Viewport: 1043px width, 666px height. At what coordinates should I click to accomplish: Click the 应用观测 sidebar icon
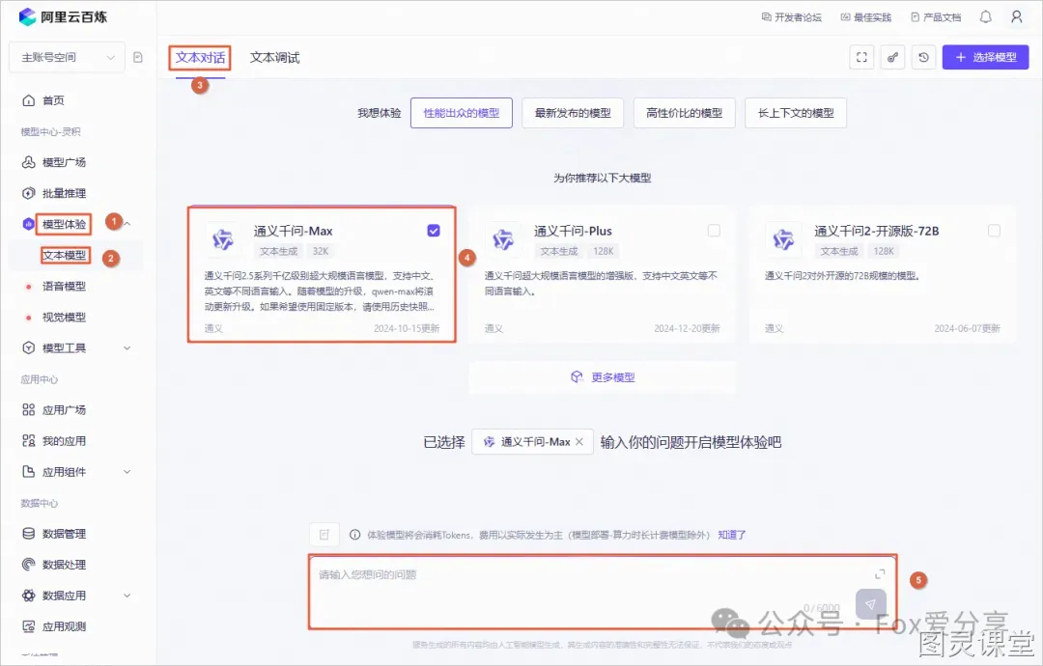29,626
